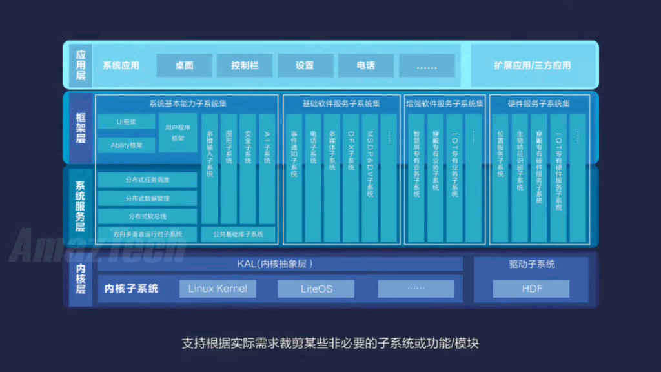The height and width of the screenshot is (372, 661).
Task: Click the 扩展应用/三方应用 panel
Action: point(533,65)
